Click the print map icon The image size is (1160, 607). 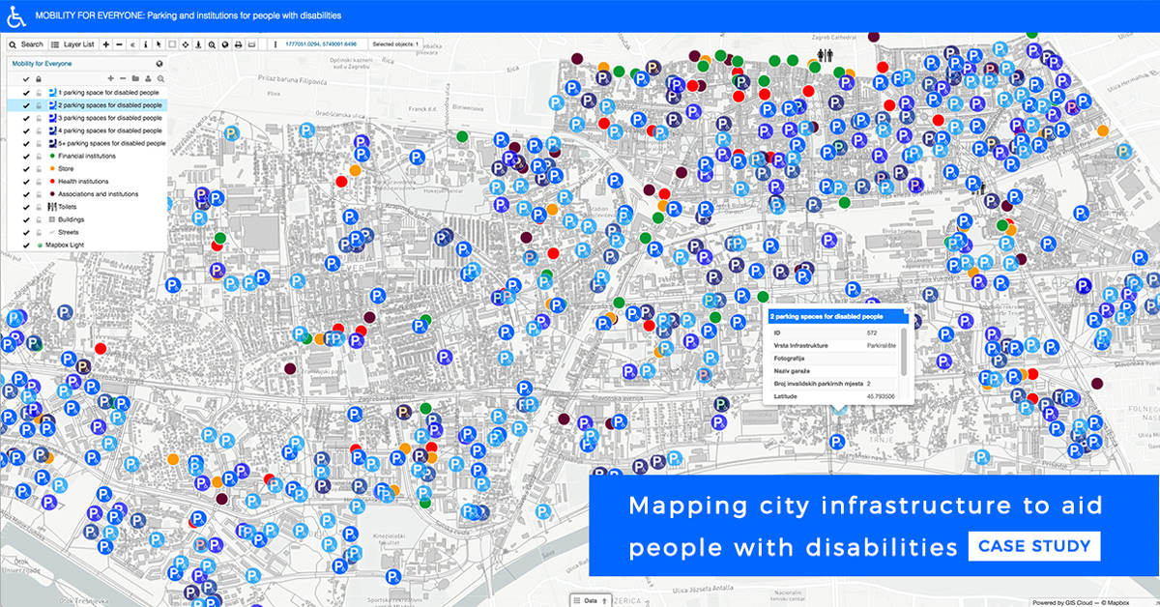click(238, 44)
